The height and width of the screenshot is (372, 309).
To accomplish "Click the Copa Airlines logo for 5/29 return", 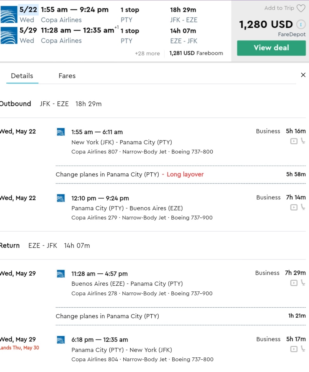I will [9, 35].
